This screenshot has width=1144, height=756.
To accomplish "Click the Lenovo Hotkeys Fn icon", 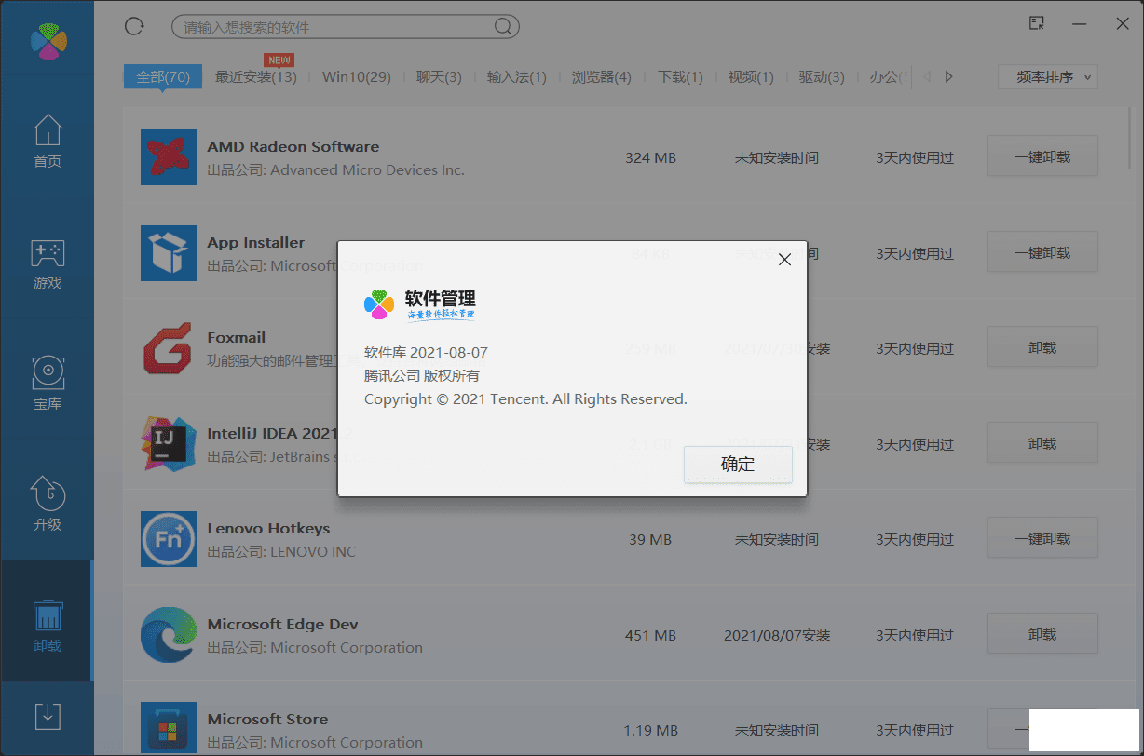I will tap(169, 539).
